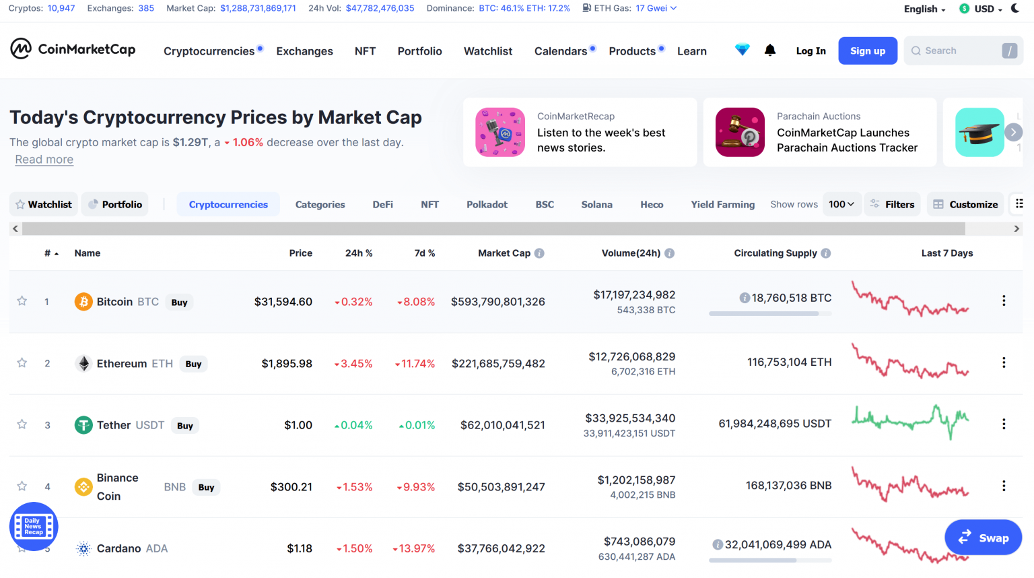Screen dimensions: 1034x578
Task: Add Bitcoin to watchlist via its star
Action: (x=21, y=301)
